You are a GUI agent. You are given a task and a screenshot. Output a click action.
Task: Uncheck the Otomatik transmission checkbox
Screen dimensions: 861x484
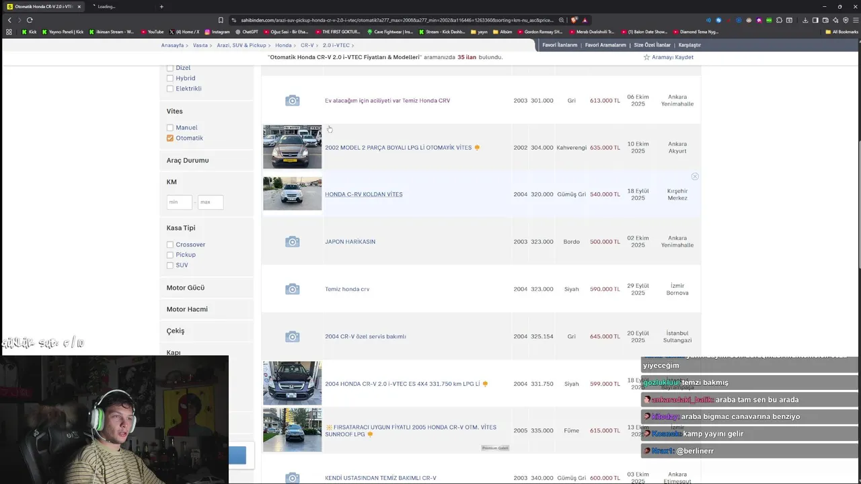[170, 138]
